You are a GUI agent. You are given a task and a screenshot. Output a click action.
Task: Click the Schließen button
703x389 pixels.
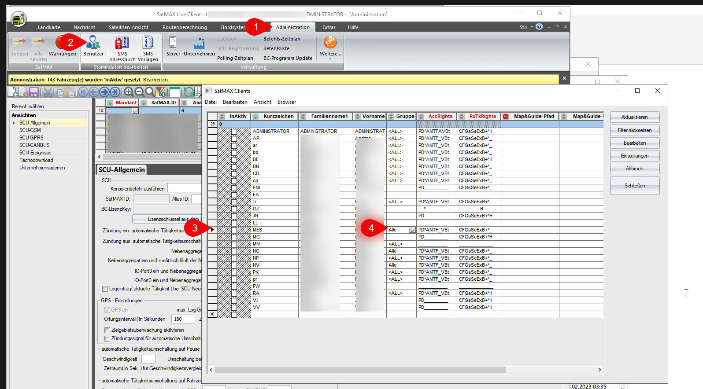[635, 186]
